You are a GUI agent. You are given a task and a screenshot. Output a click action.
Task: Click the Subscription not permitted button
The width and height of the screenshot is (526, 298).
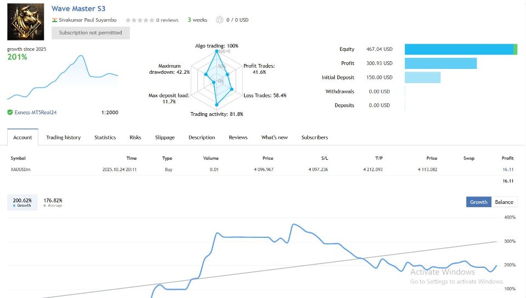point(90,33)
